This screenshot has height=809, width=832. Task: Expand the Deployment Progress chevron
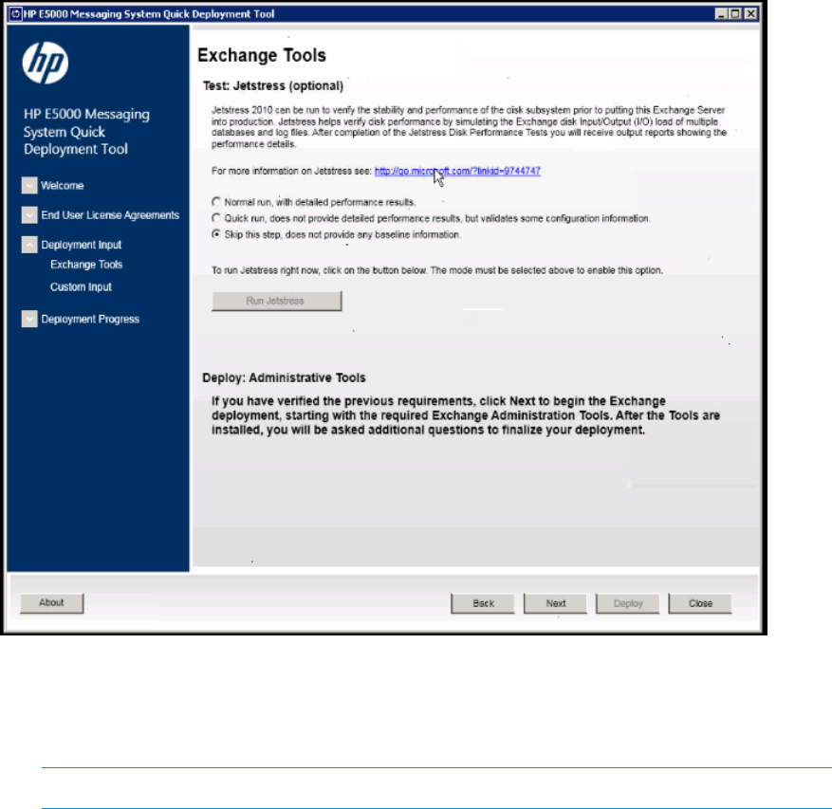(x=29, y=319)
